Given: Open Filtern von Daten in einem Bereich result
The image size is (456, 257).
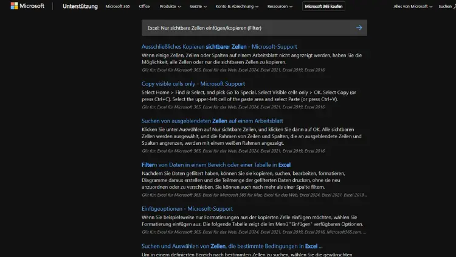Looking at the screenshot, I should click(x=216, y=164).
